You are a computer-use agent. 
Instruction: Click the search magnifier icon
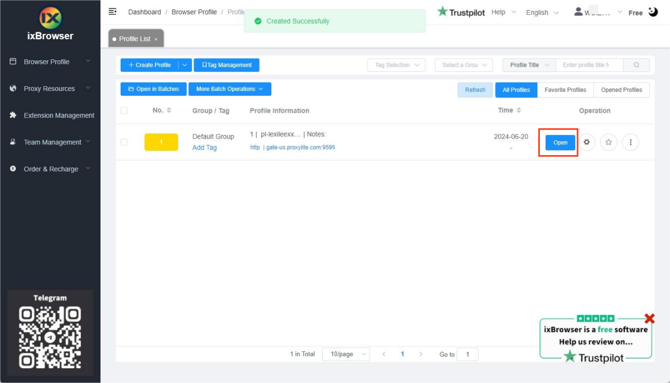(636, 65)
